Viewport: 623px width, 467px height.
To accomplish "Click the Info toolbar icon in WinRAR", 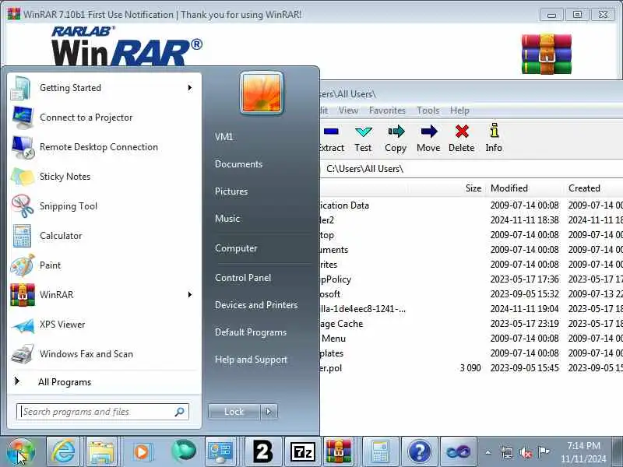I will 494,139.
